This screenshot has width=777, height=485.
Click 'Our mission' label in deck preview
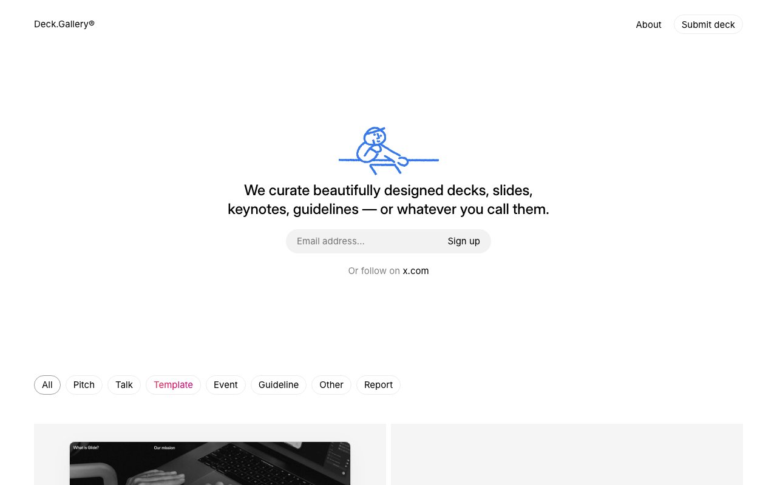pyautogui.click(x=164, y=448)
